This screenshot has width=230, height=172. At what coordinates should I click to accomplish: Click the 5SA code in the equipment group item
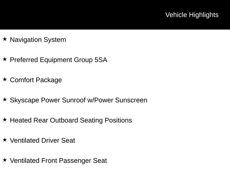(101, 60)
